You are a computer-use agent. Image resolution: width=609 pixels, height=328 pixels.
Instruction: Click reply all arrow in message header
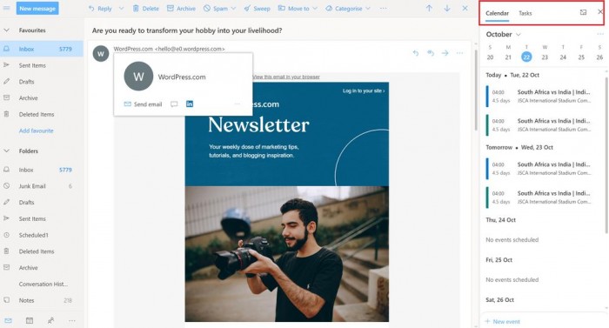431,53
